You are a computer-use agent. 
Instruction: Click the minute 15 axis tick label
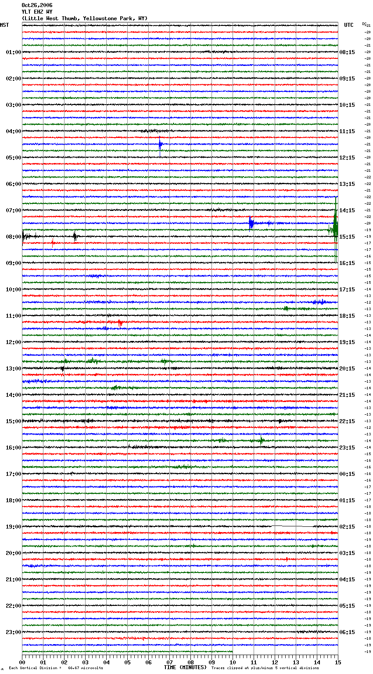coord(338,662)
